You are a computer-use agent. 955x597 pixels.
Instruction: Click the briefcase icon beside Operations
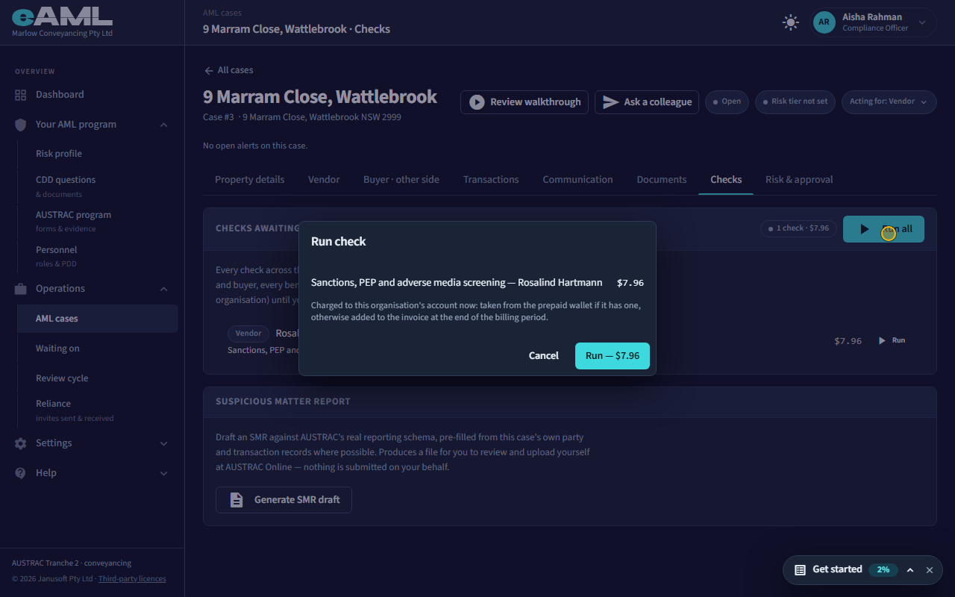[x=21, y=289]
